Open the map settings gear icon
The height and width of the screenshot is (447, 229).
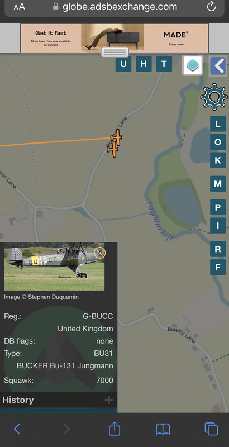[214, 97]
